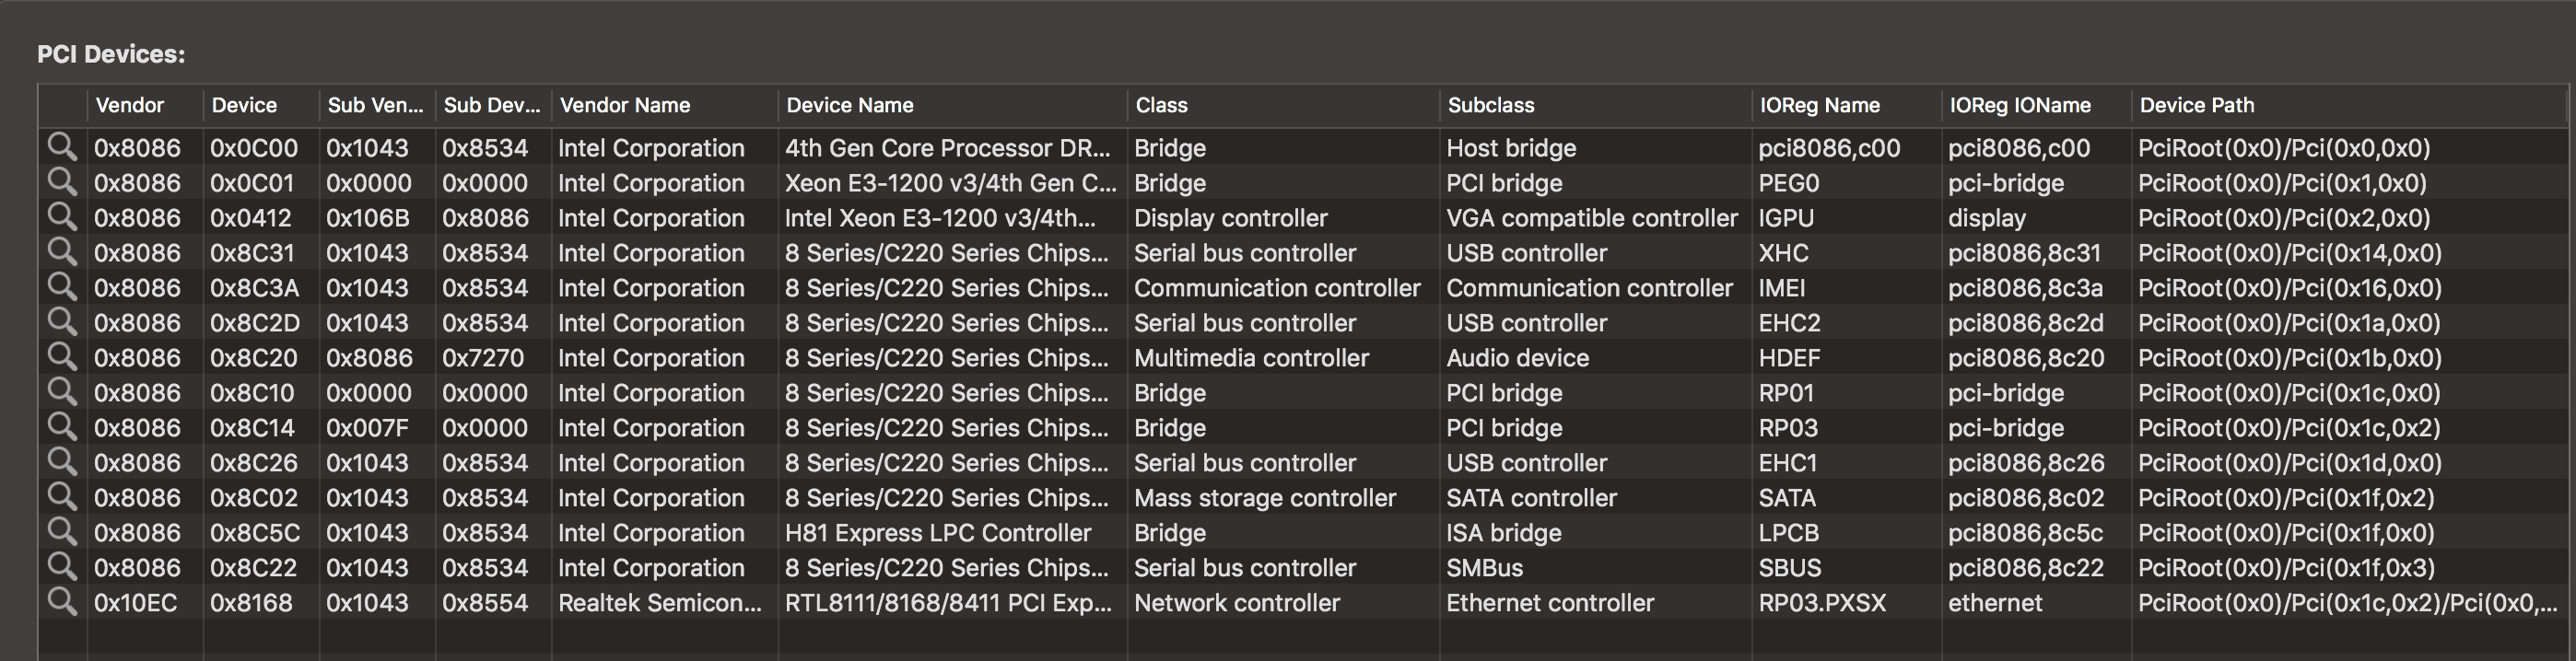Screen dimensions: 2576x661
Task: Click magnifier icon beside PEG0 device
Action: 62,181
